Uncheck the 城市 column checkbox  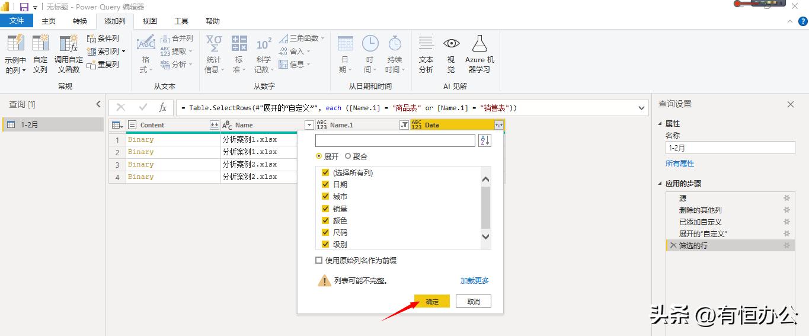pos(325,196)
